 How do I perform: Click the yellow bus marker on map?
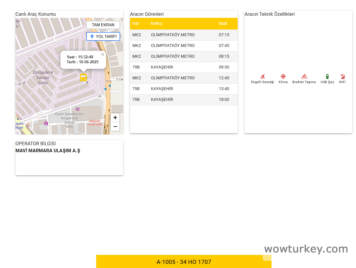tap(83, 78)
